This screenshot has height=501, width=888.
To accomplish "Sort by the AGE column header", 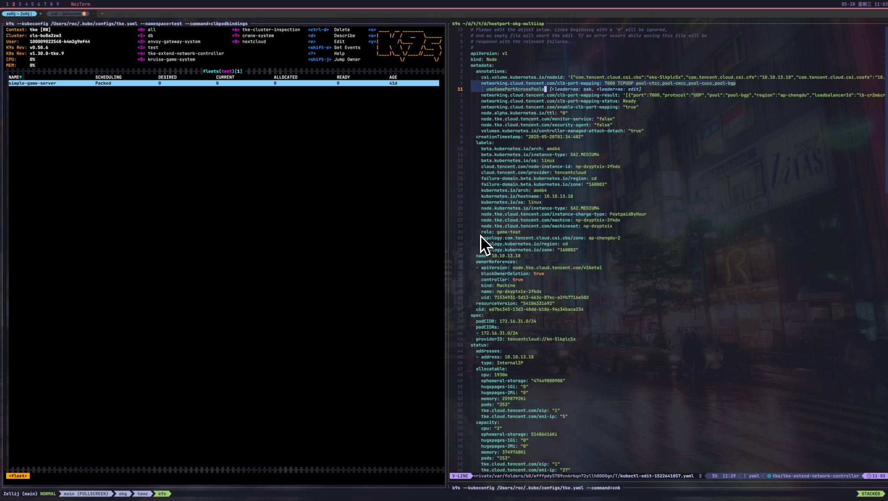I will 393,77.
